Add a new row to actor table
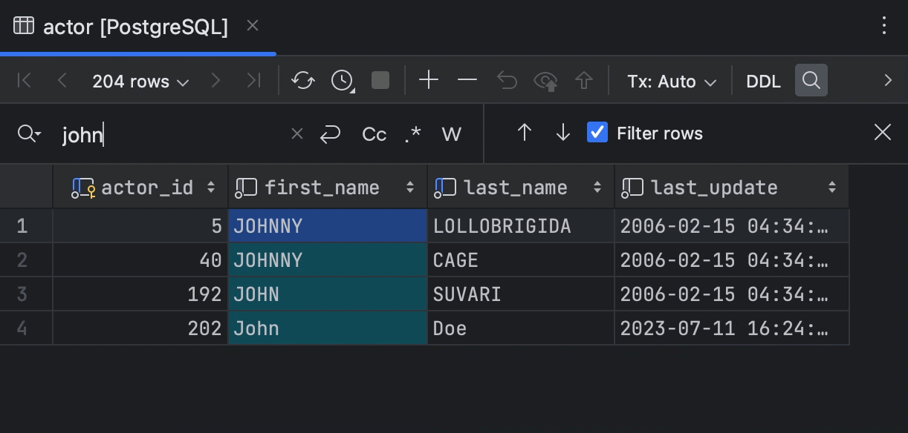 (428, 81)
